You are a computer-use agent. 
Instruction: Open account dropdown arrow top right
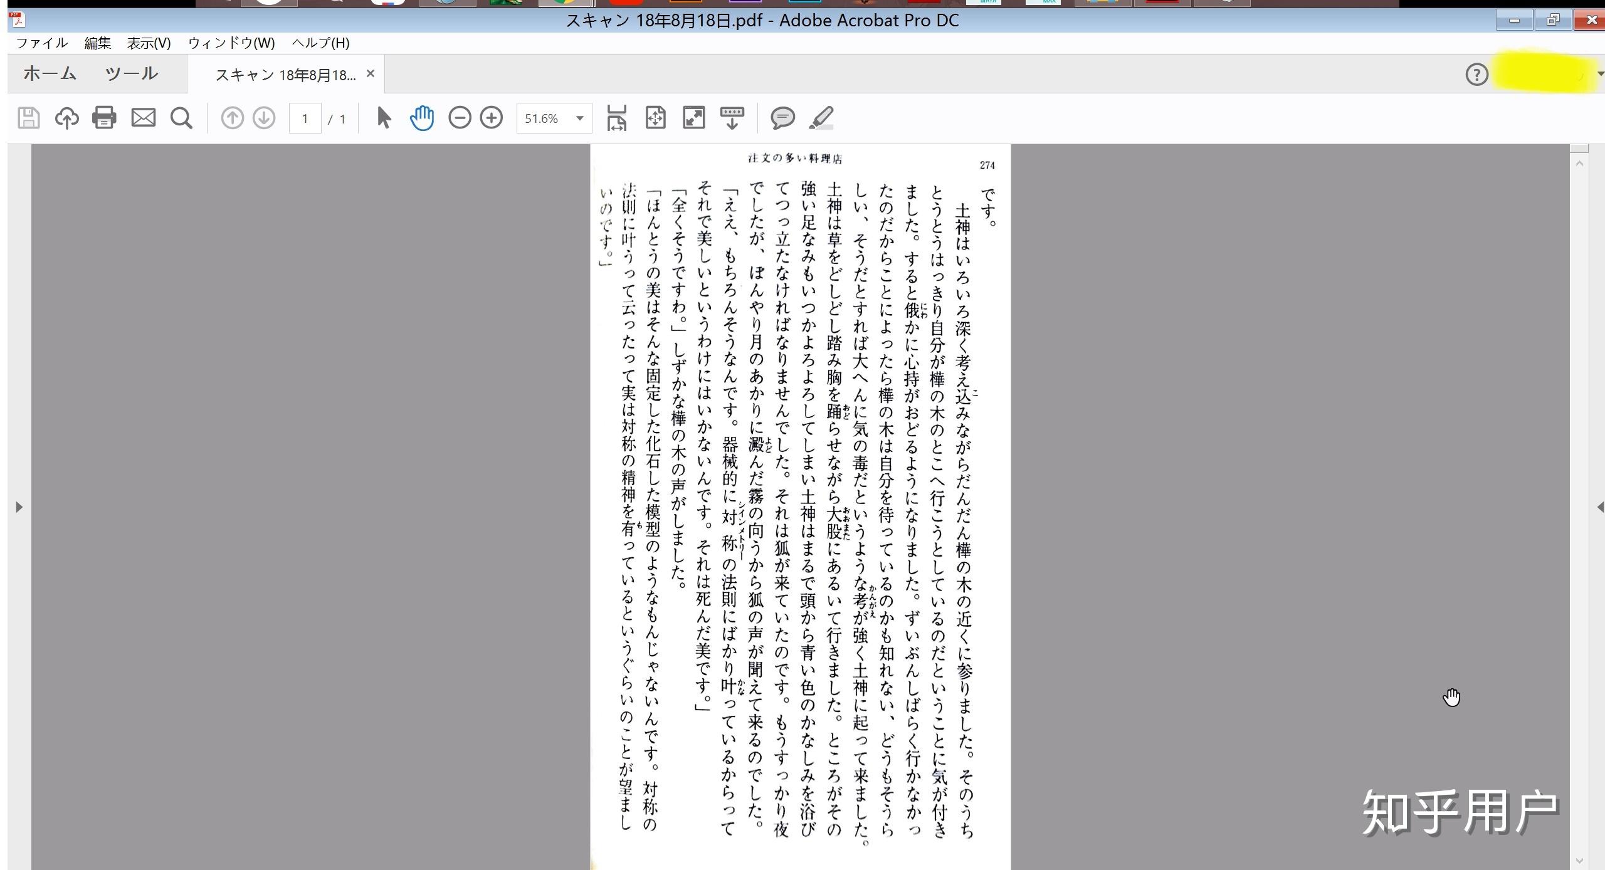(1600, 74)
